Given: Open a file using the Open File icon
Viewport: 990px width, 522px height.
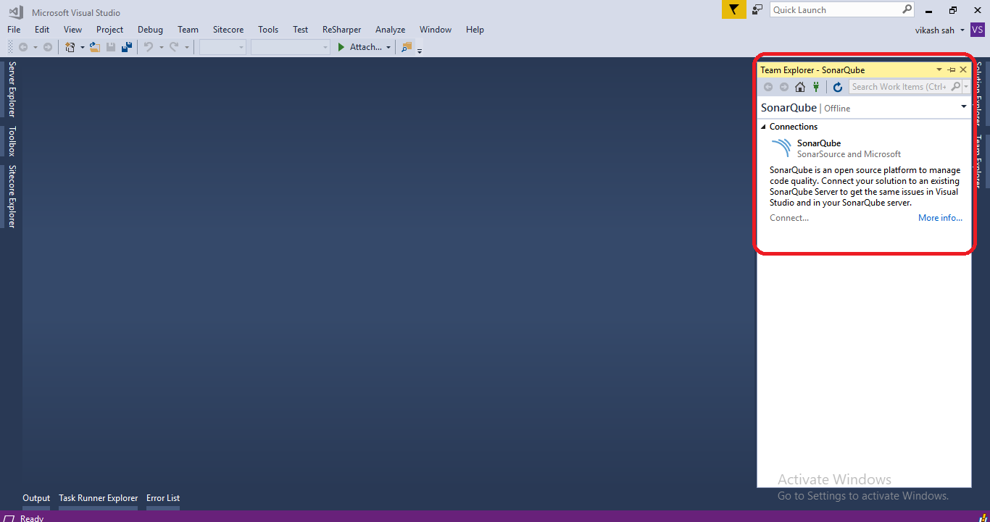Looking at the screenshot, I should click(x=95, y=46).
